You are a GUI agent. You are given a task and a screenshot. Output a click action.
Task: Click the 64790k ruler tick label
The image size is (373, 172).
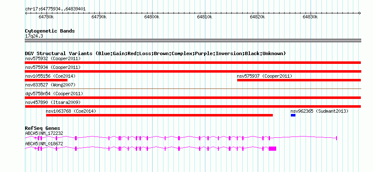point(99,17)
